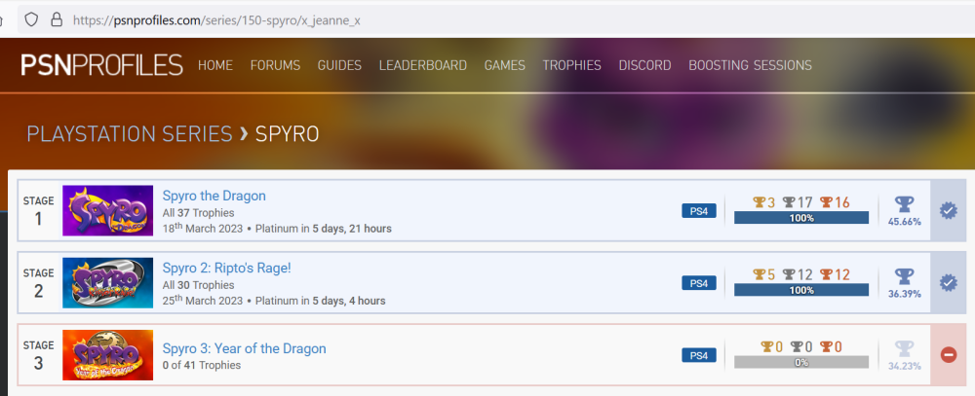Click the PS4 tag for Spyro the Dragon
This screenshot has height=396, width=975.
coord(698,210)
